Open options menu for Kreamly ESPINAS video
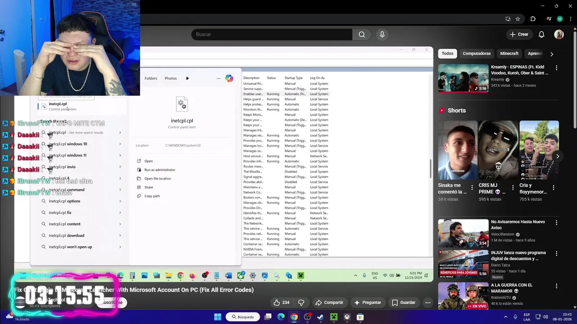 (x=556, y=68)
